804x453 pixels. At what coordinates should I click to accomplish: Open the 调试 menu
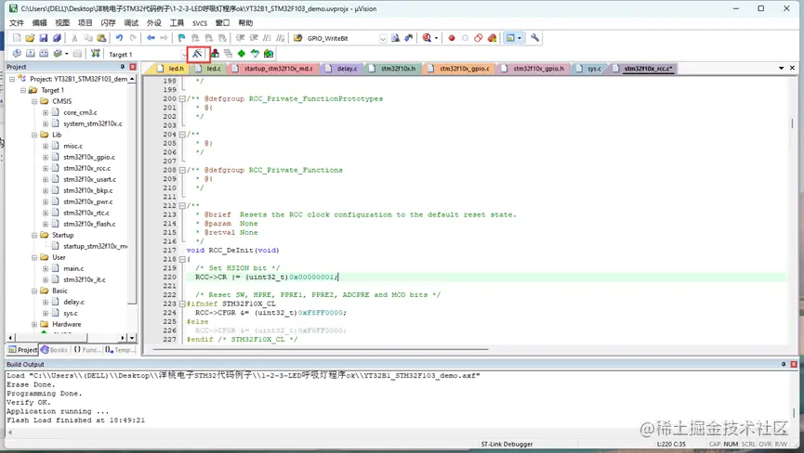click(131, 23)
